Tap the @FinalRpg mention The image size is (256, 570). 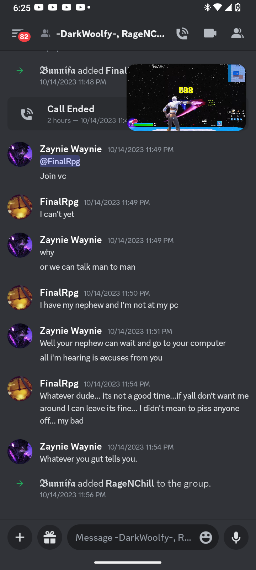pos(60,161)
